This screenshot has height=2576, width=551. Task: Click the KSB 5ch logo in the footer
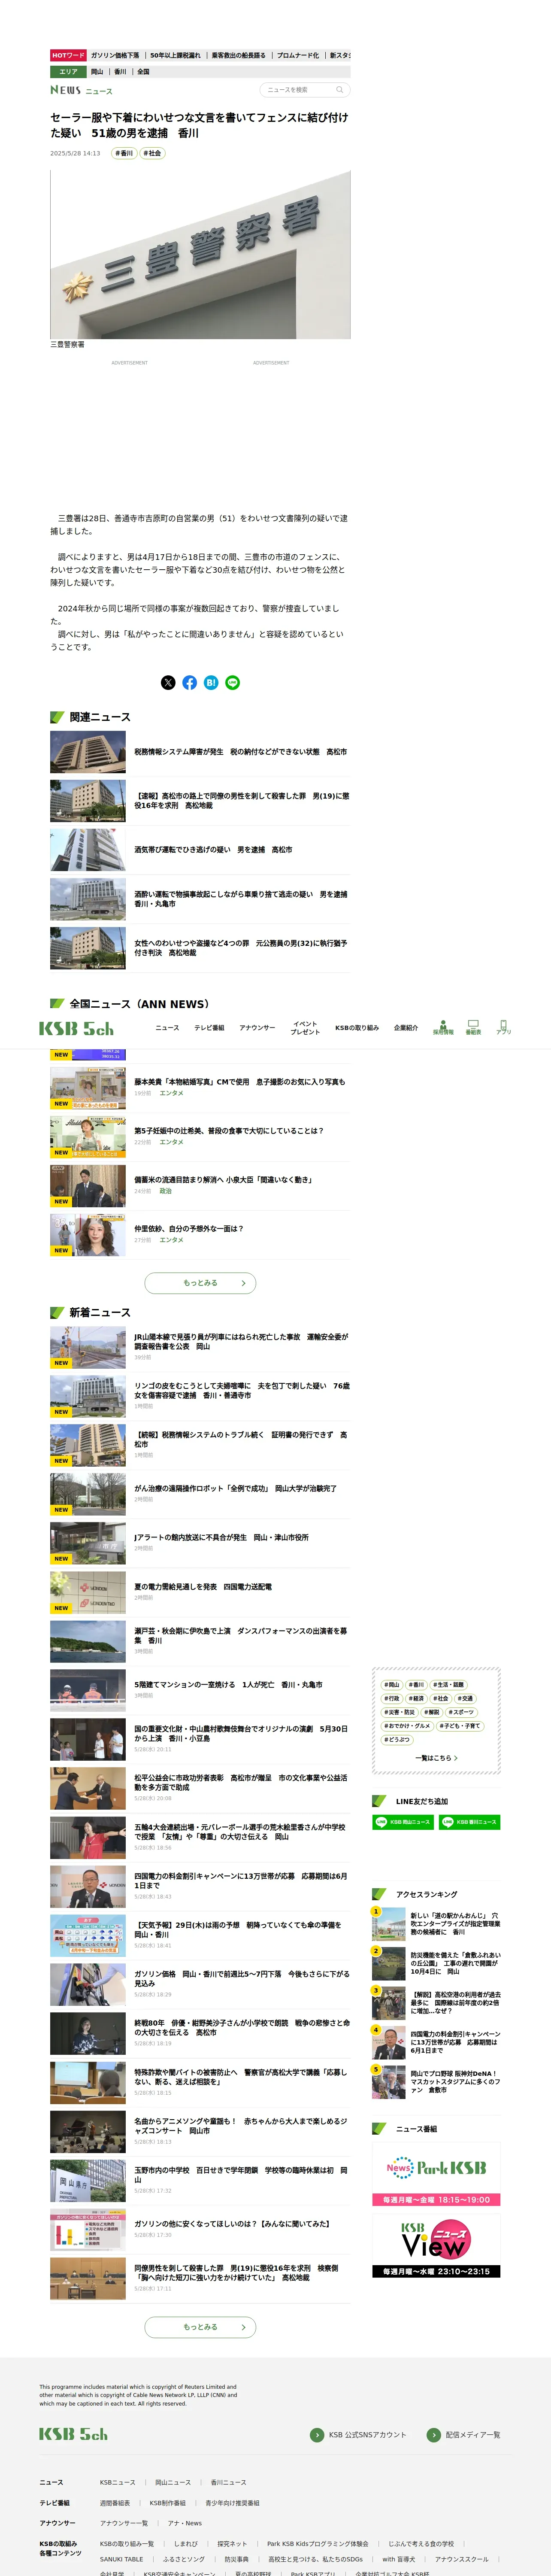tap(73, 2434)
